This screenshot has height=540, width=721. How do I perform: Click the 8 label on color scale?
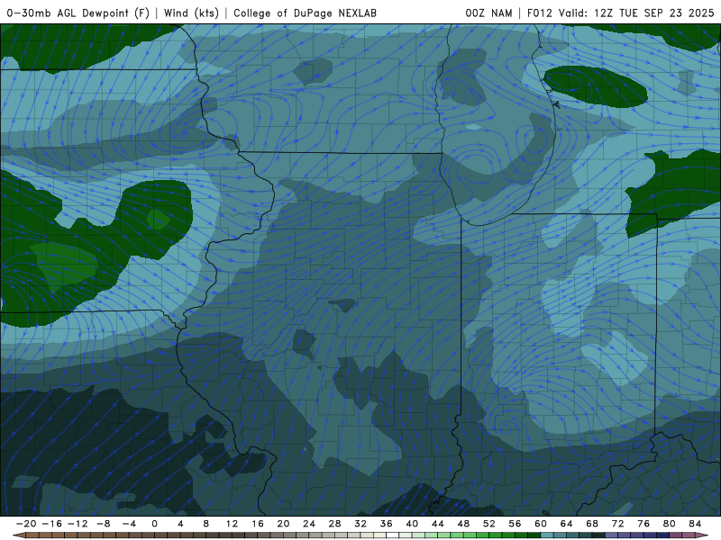(206, 524)
